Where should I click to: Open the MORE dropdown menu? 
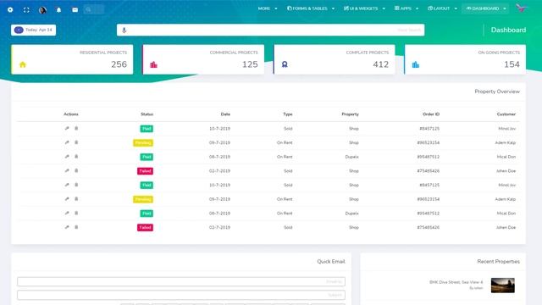click(268, 8)
